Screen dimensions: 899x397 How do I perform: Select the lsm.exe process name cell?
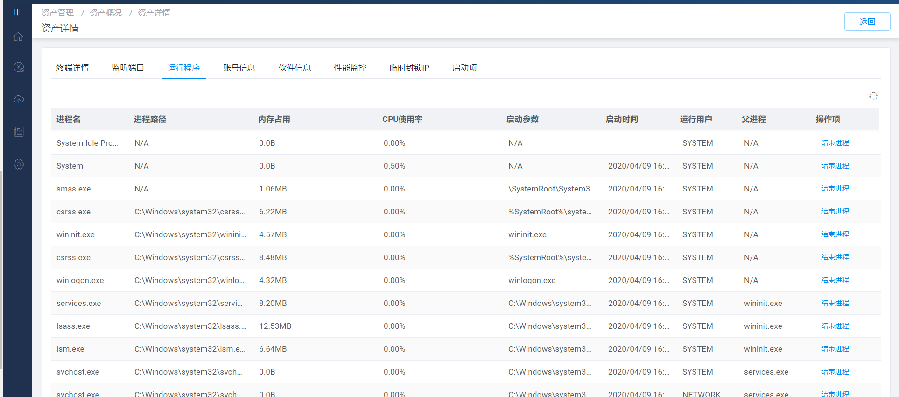tap(70, 349)
